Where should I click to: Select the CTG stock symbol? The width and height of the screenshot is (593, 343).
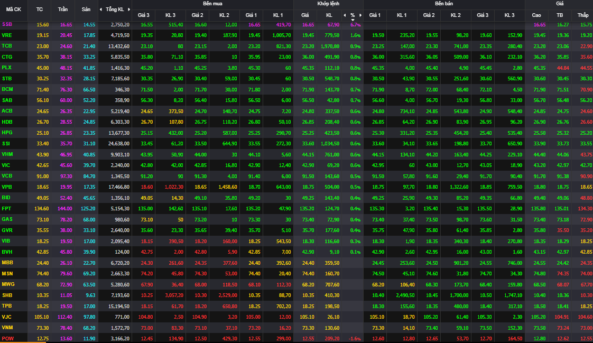point(7,57)
